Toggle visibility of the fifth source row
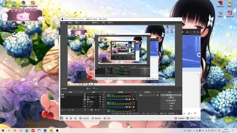Screen dimensions: 237x133 pos(100,104)
